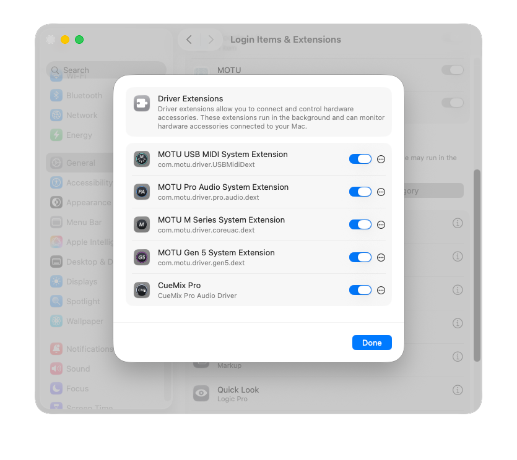Disable the MOTU USB MIDI System Extension
517x460 pixels.
click(x=360, y=159)
